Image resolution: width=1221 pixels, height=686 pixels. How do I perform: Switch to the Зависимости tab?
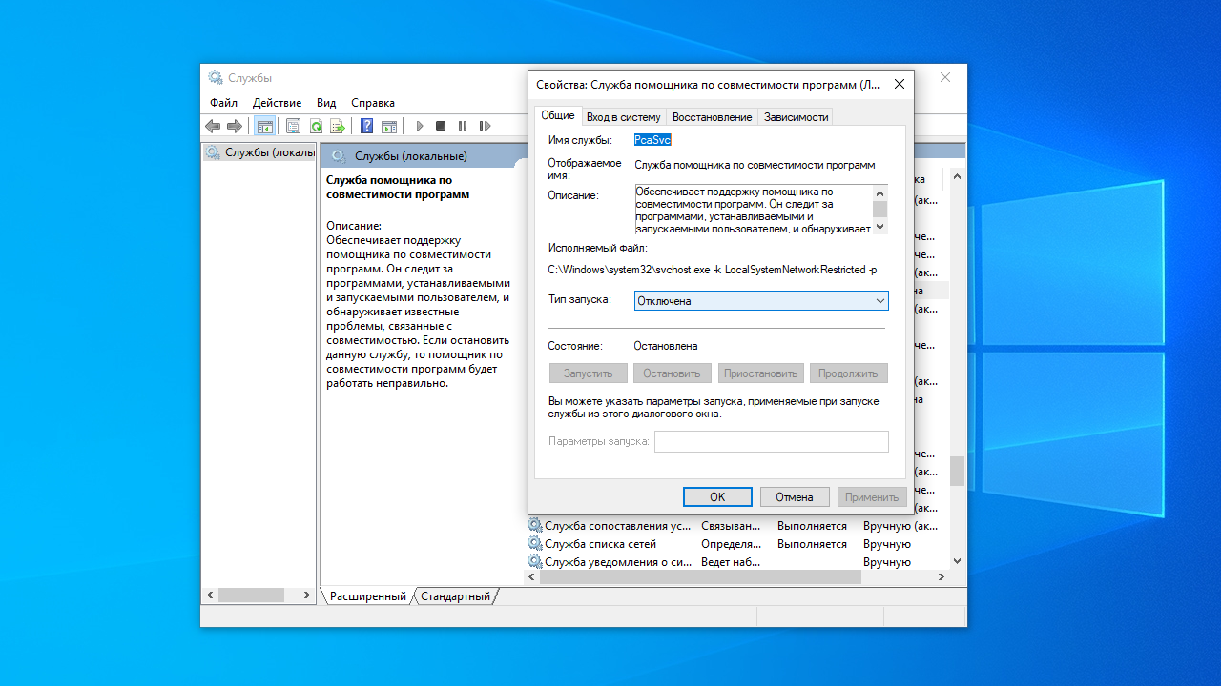coord(796,117)
